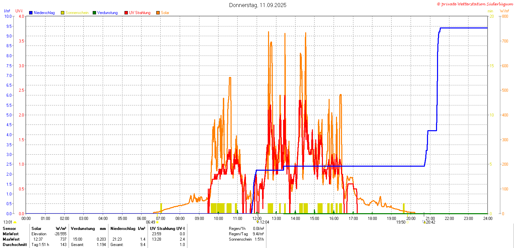Select the Verdunstung legend label
Viewport: 514px width, 248px height.
[107, 13]
